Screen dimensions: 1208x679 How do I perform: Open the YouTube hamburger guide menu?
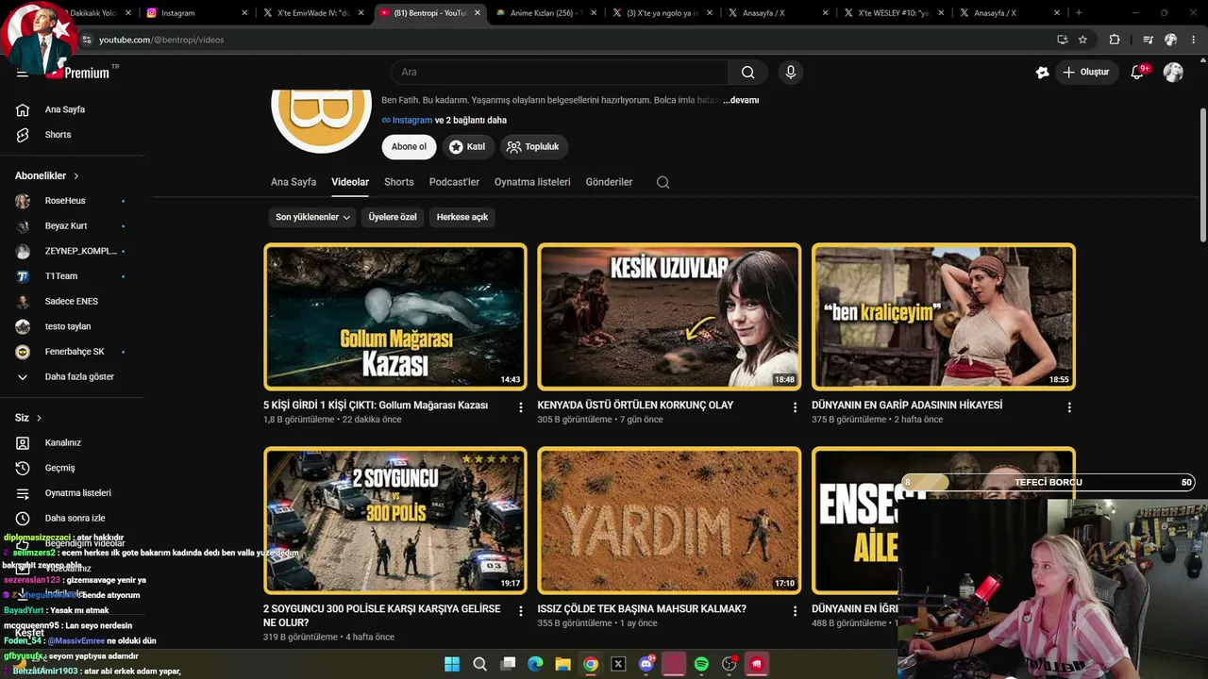click(x=22, y=73)
